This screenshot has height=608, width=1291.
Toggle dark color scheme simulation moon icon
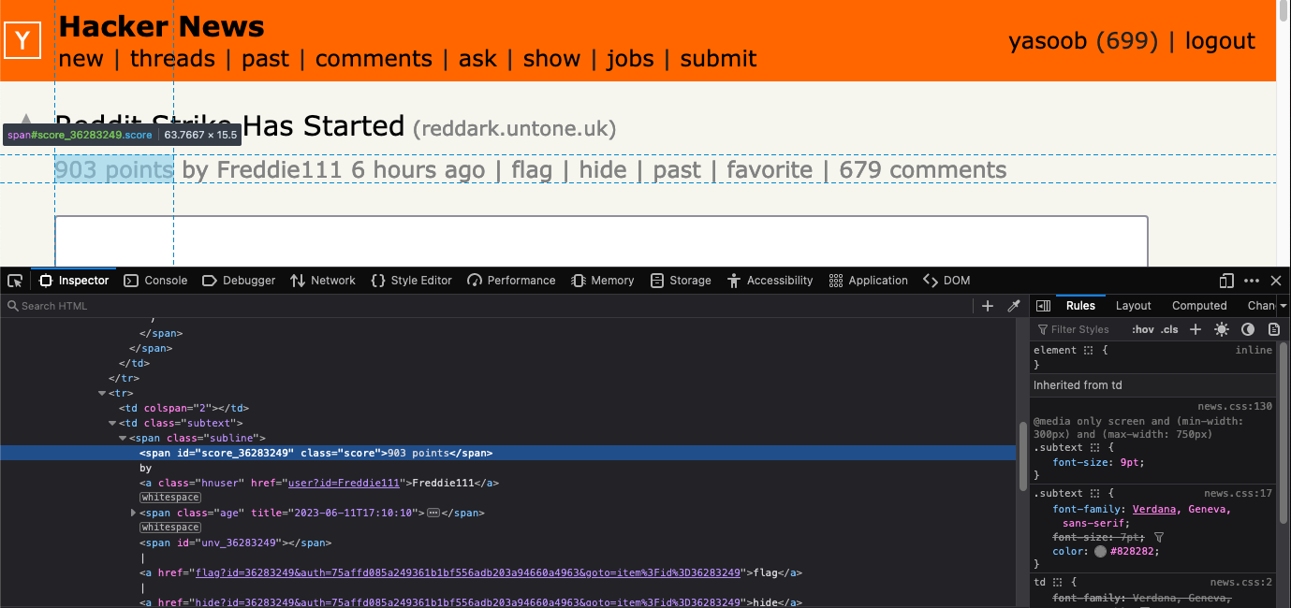tap(1247, 329)
